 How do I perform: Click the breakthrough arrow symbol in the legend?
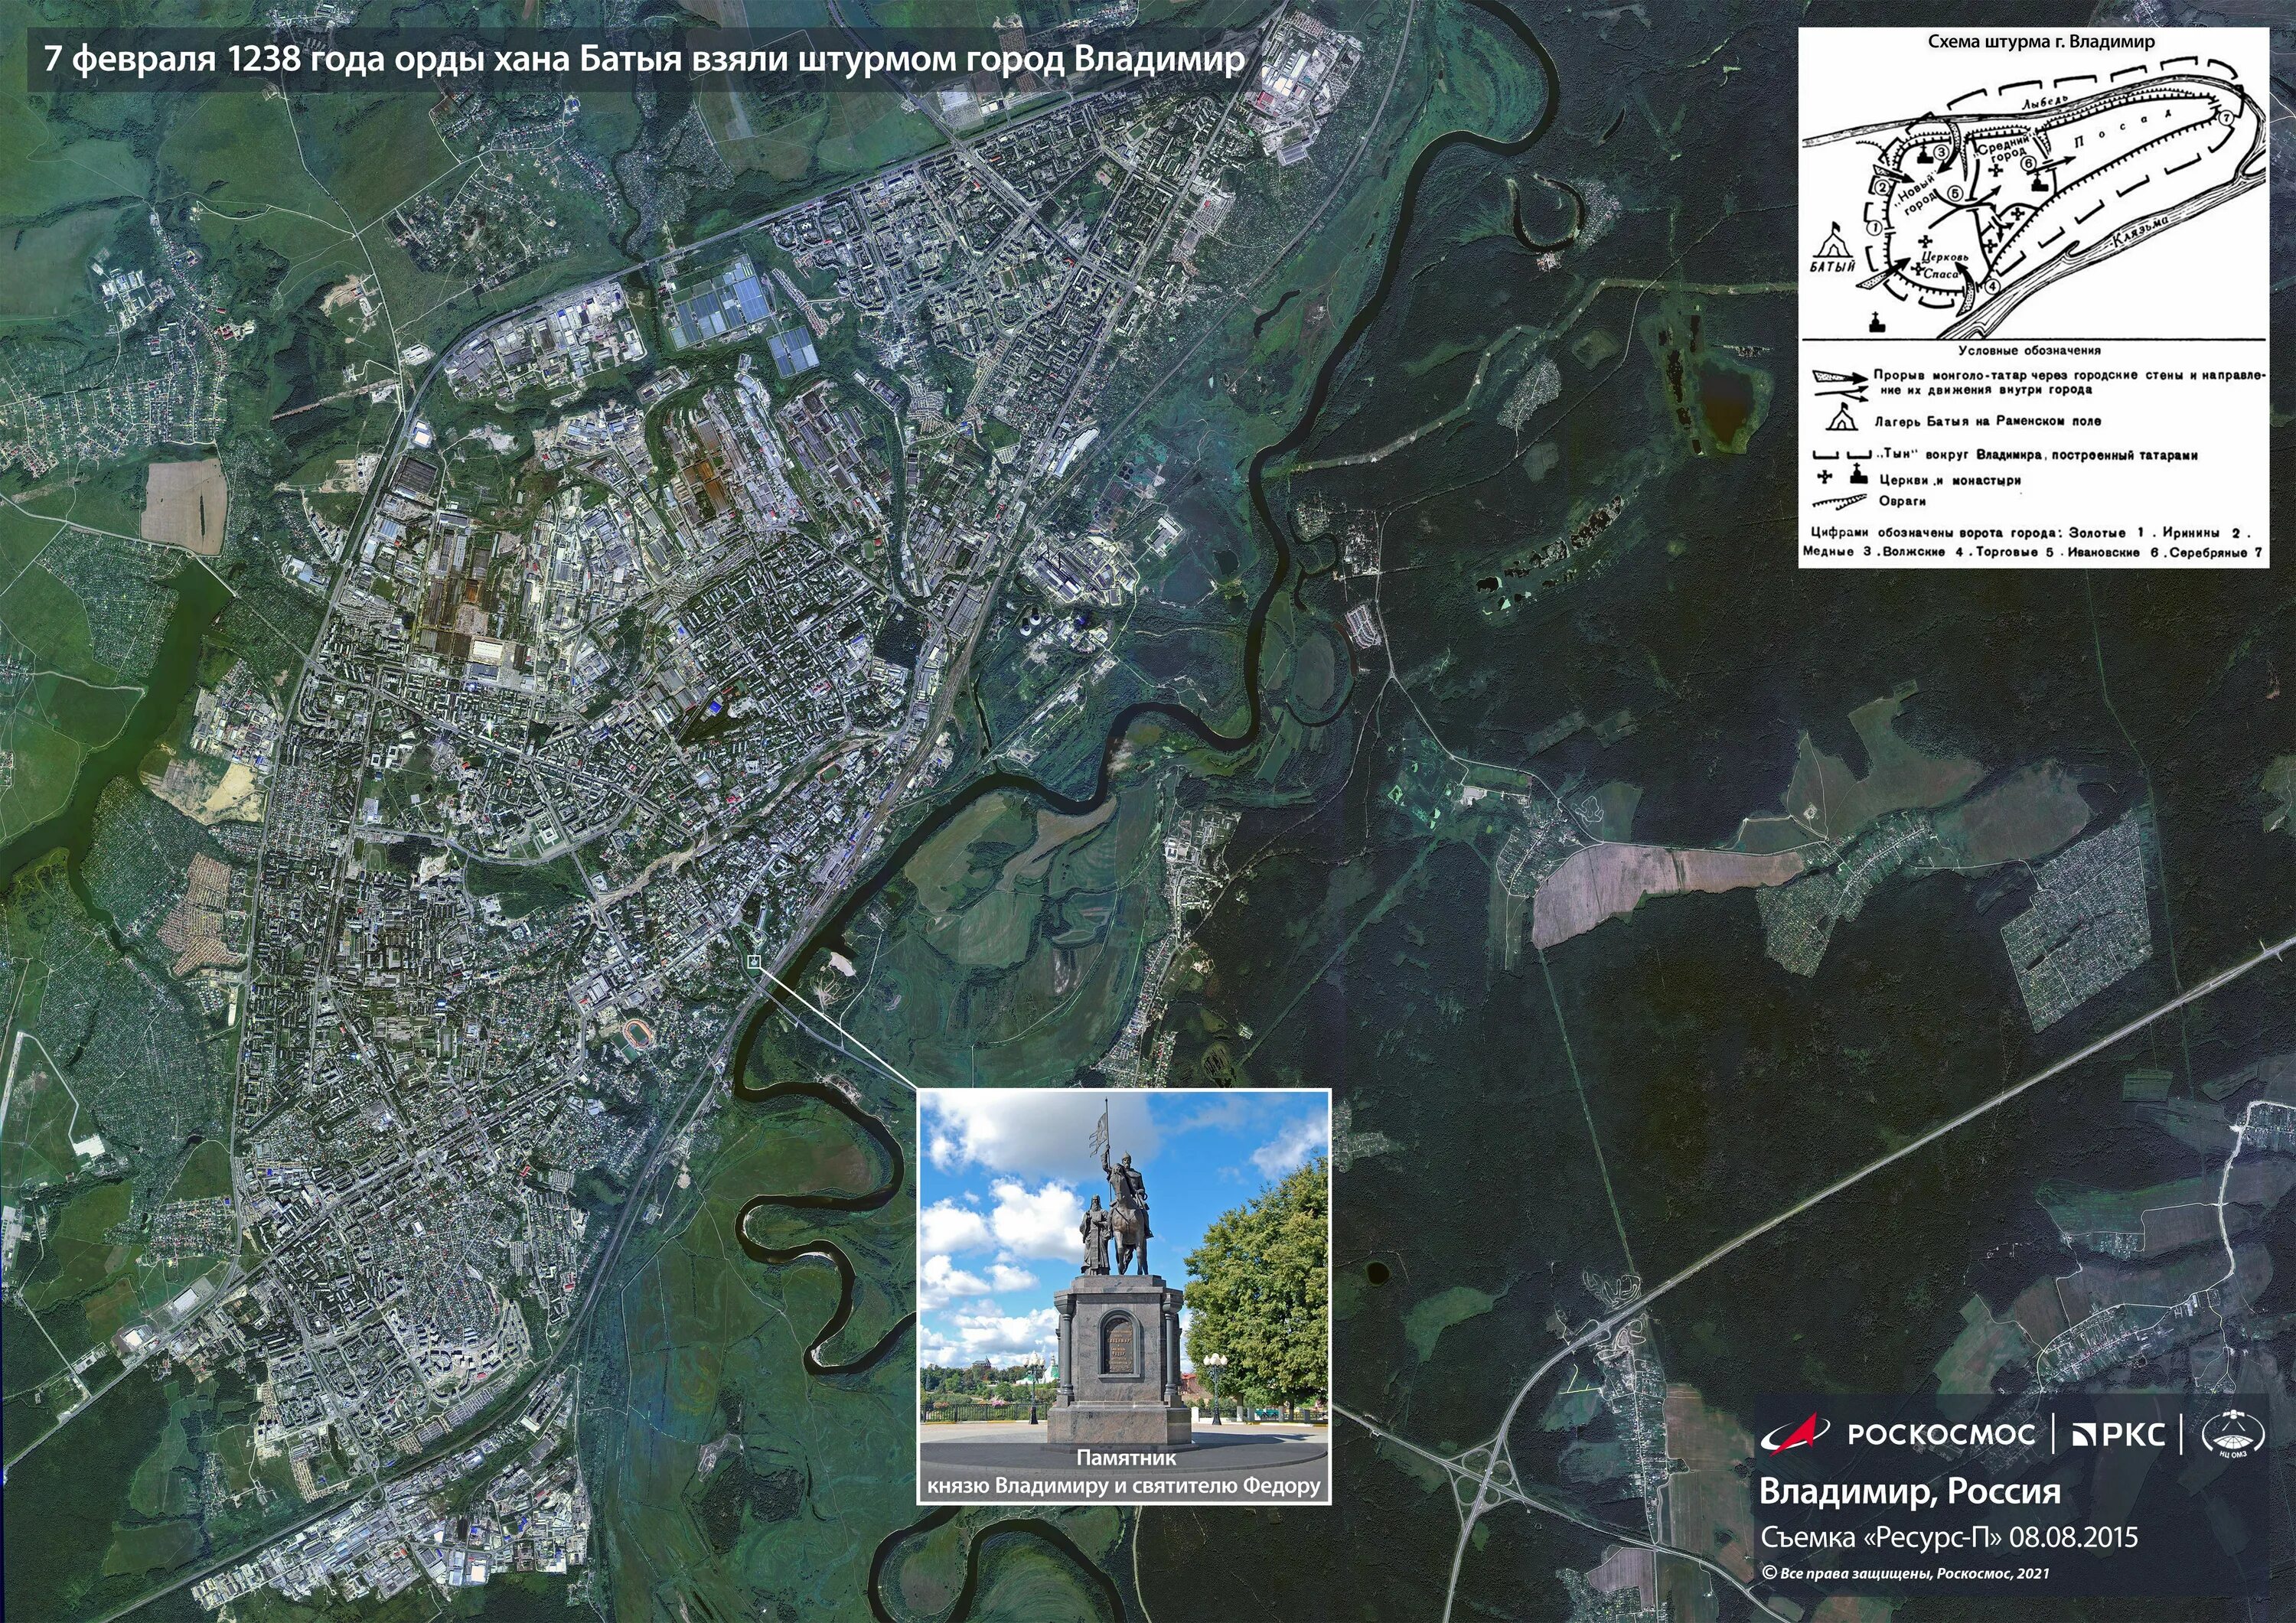pyautogui.click(x=1840, y=377)
